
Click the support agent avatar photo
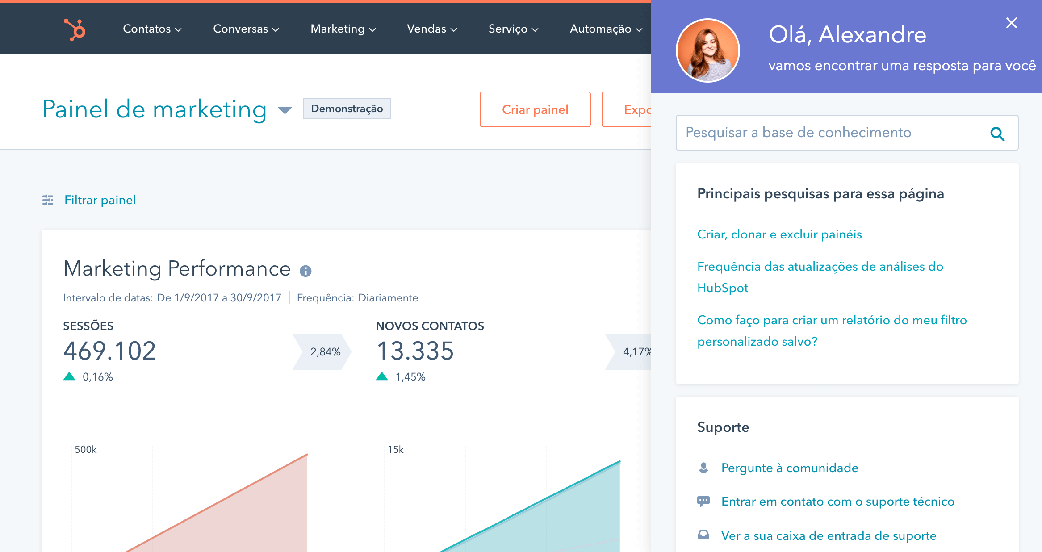(x=708, y=50)
